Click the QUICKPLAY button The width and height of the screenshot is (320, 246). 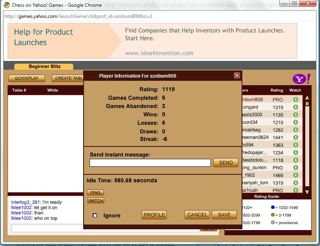[x=27, y=78]
